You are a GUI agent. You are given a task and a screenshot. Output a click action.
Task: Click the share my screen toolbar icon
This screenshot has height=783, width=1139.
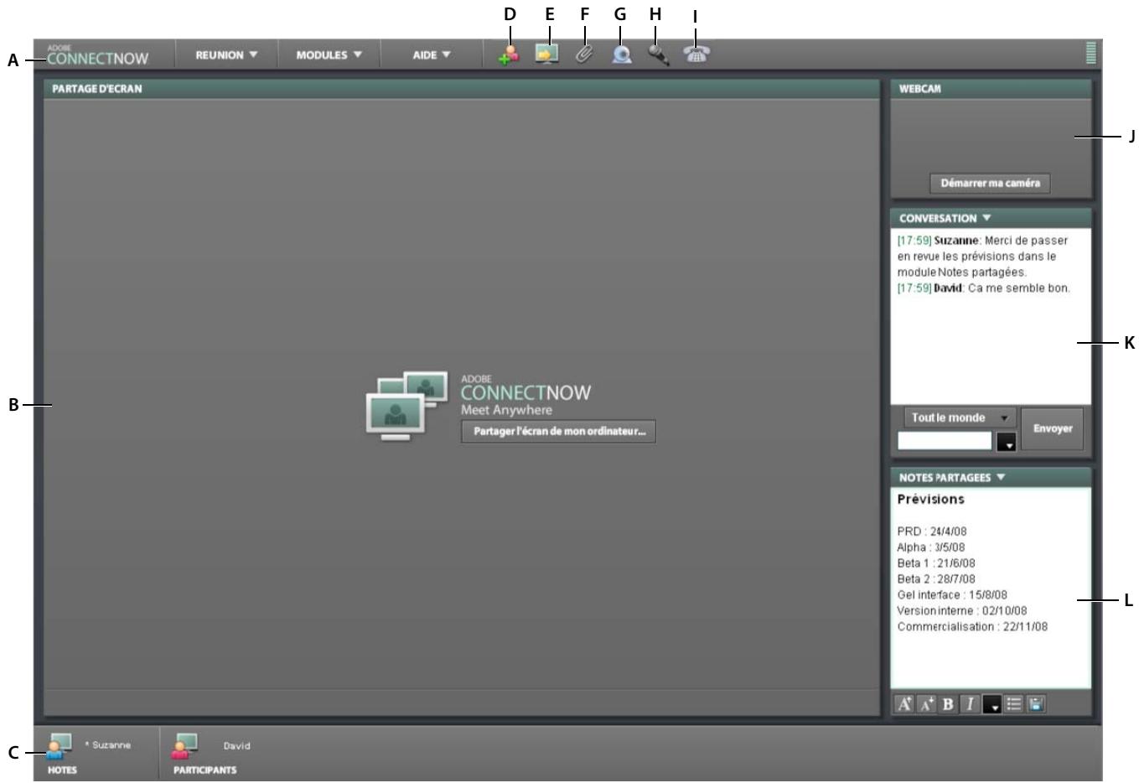[x=547, y=54]
